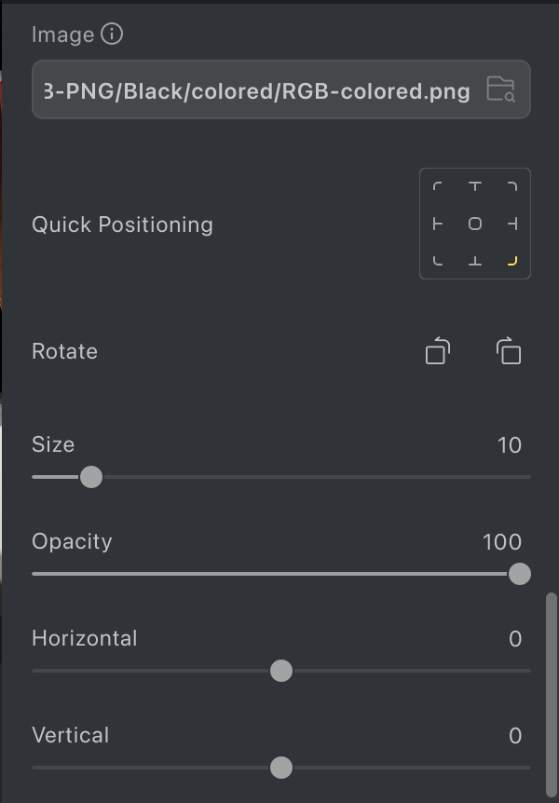Click the Vertical offset slider handle

click(280, 768)
